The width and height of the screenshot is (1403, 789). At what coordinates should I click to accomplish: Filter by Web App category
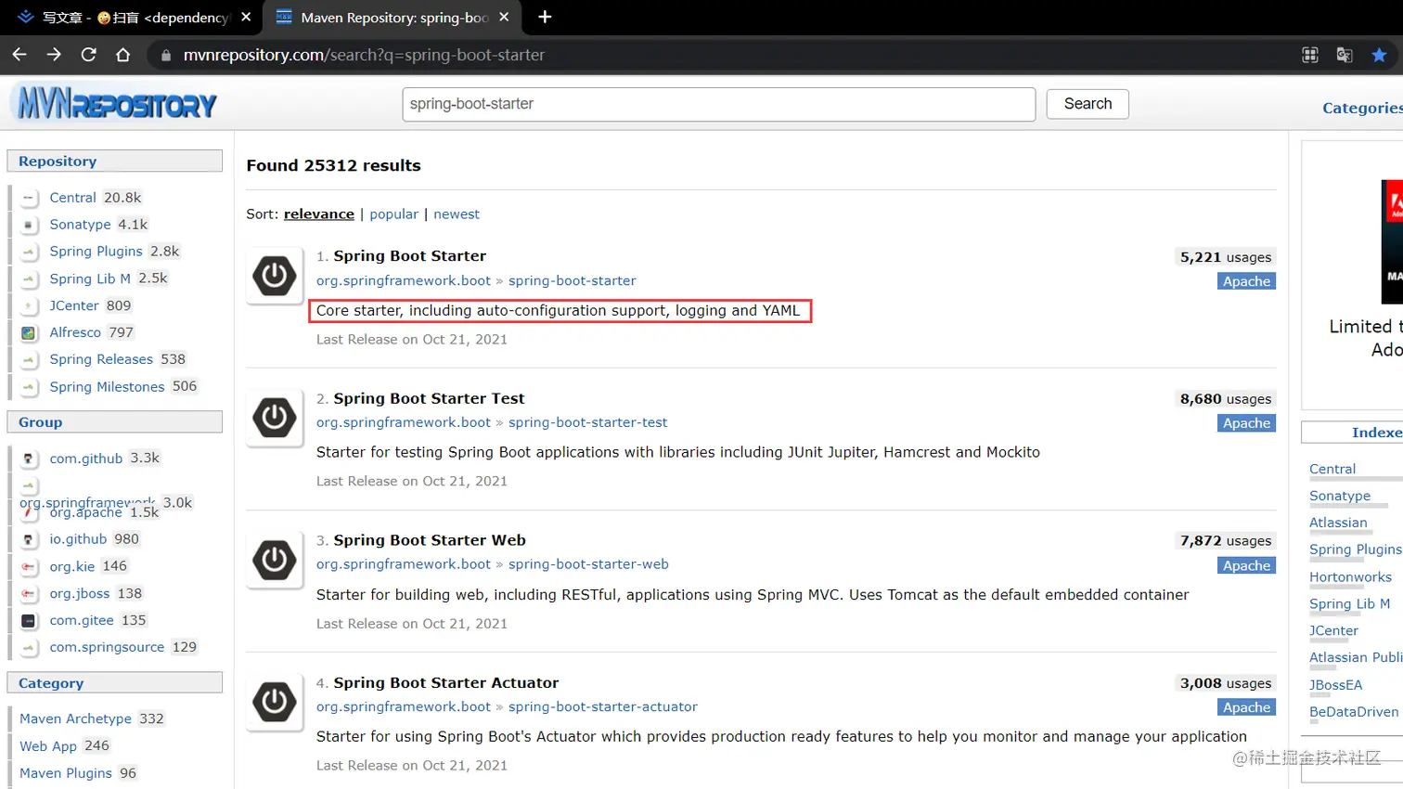click(48, 746)
